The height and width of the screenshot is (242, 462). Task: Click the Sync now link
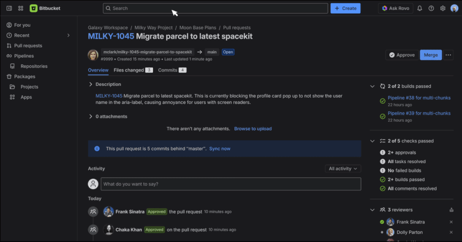pyautogui.click(x=220, y=149)
